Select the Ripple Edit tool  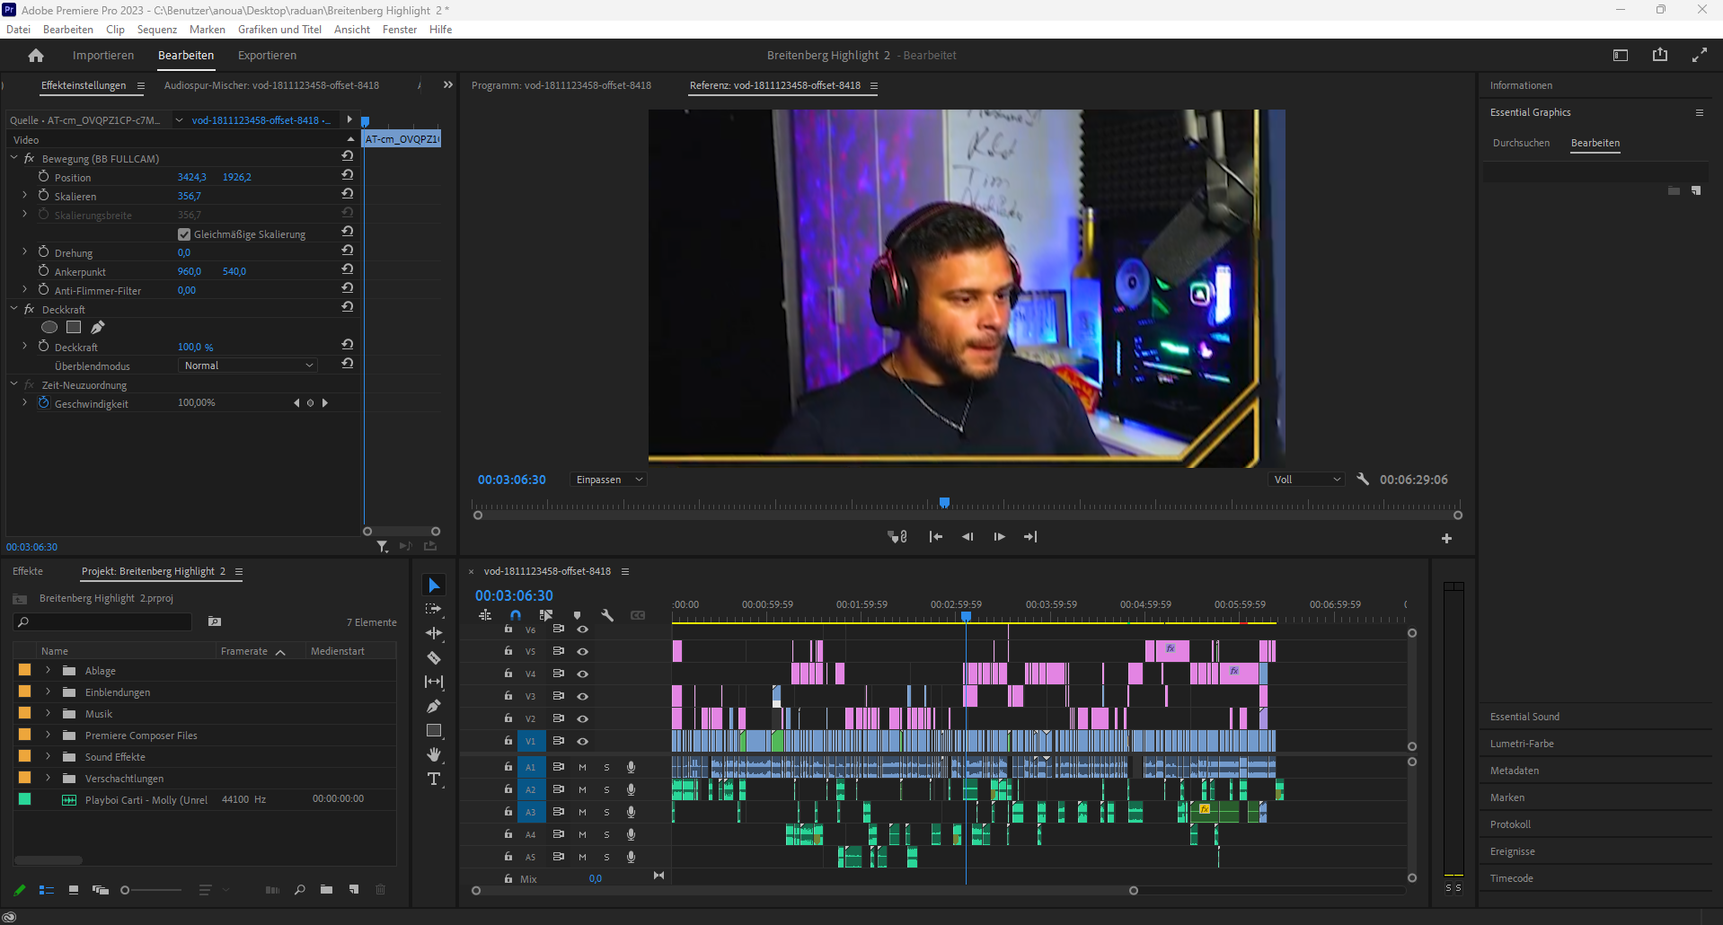click(x=433, y=633)
